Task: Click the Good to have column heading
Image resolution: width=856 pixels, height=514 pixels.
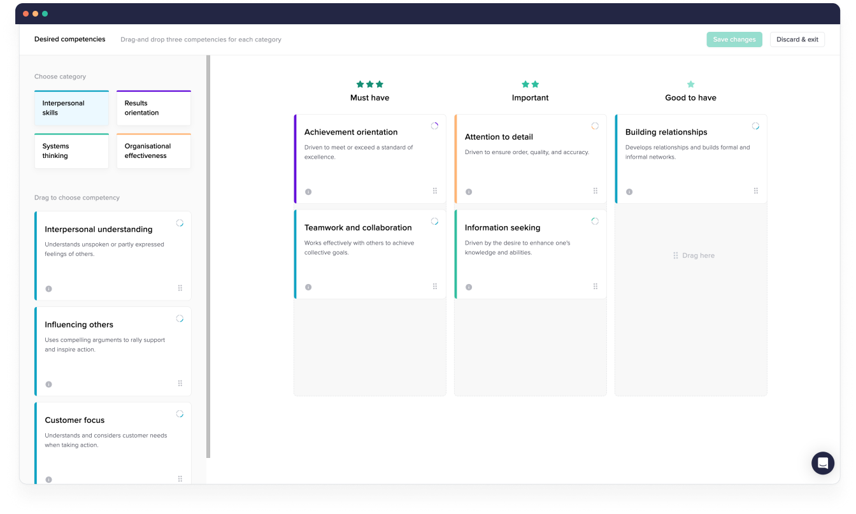Action: (x=691, y=98)
